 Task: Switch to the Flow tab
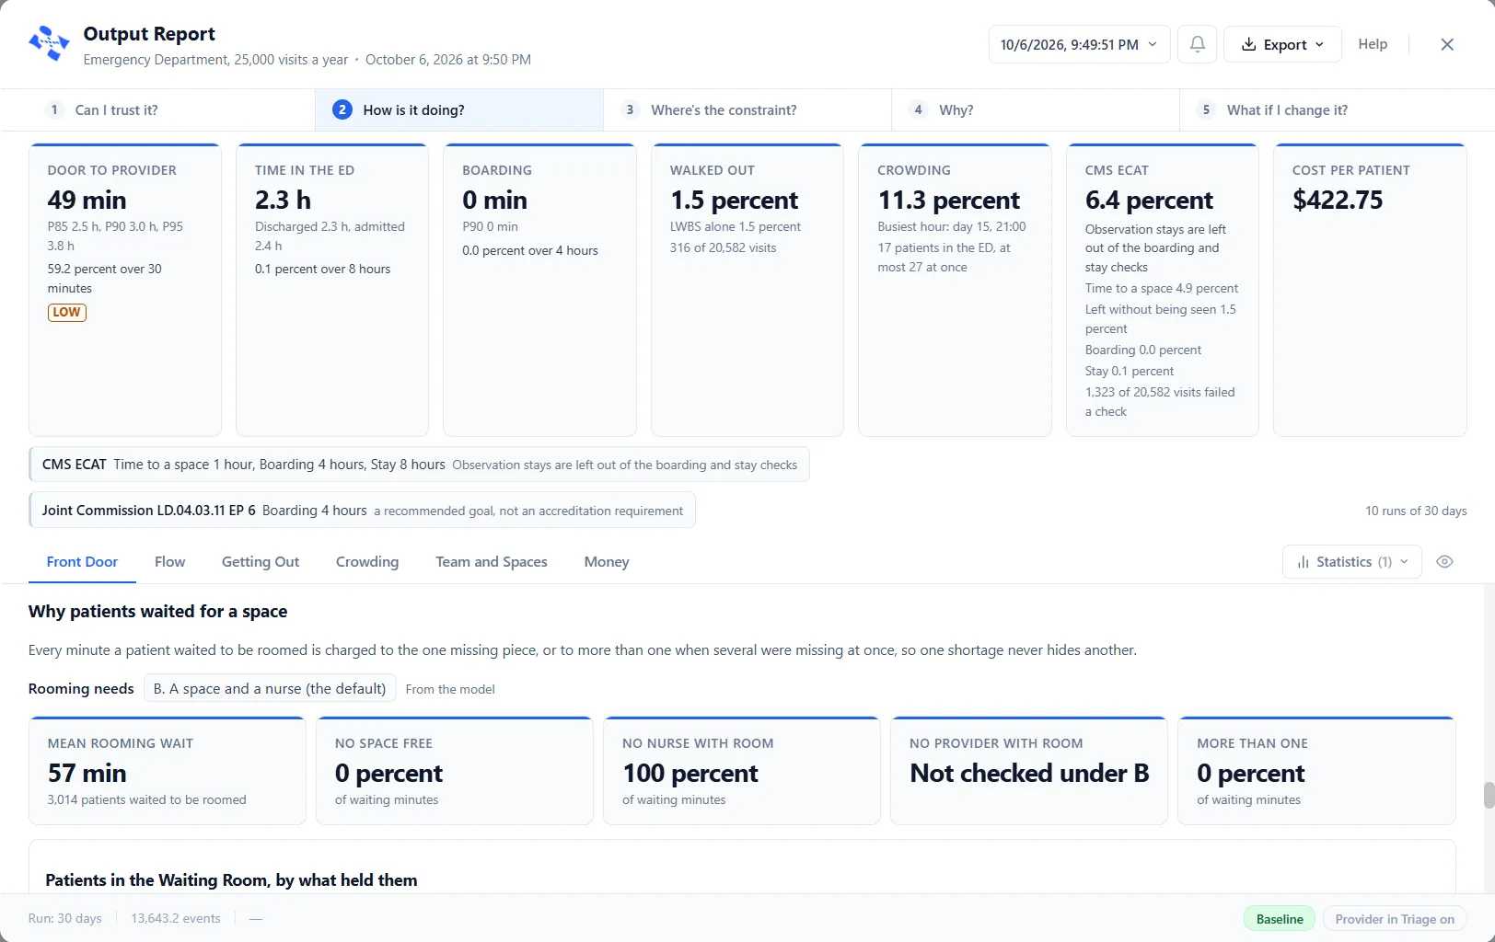[x=169, y=562]
